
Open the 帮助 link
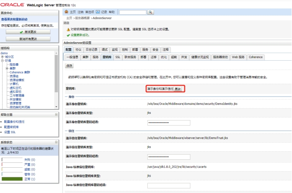[112, 12]
